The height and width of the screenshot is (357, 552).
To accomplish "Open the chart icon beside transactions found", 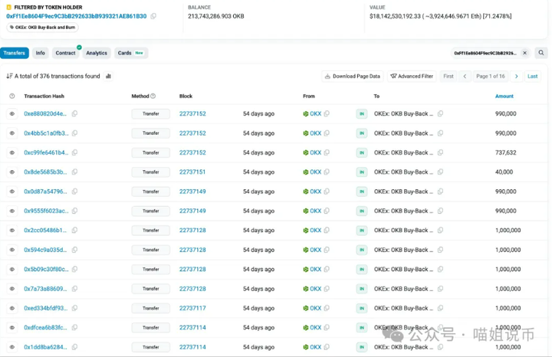I will [108, 76].
